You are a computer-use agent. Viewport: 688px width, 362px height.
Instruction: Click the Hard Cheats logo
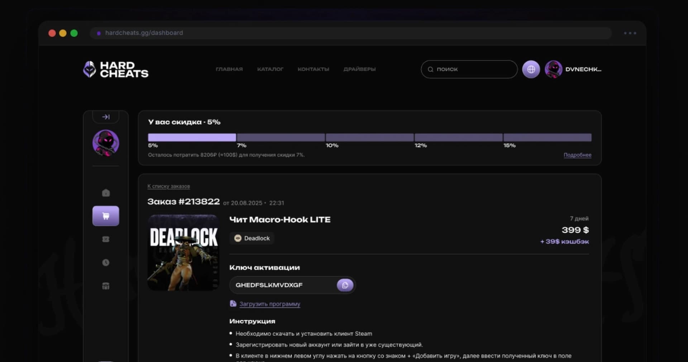coord(116,69)
